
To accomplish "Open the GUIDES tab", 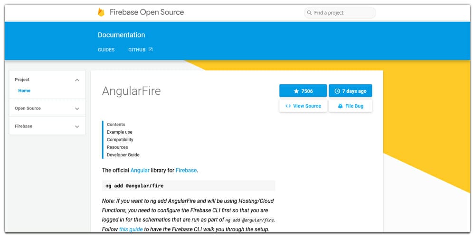I will (106, 50).
